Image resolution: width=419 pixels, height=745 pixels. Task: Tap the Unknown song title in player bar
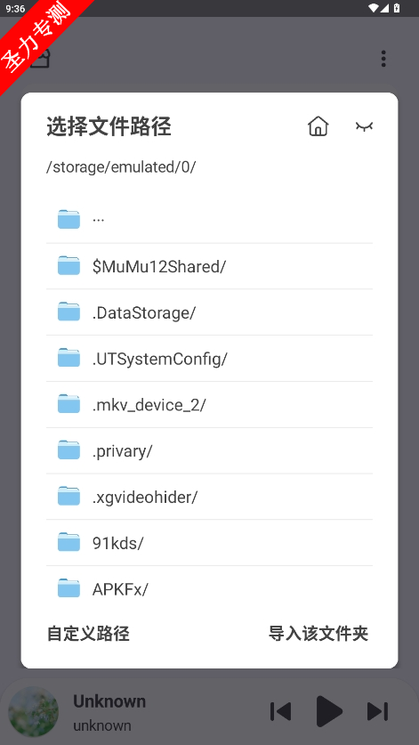click(x=109, y=701)
